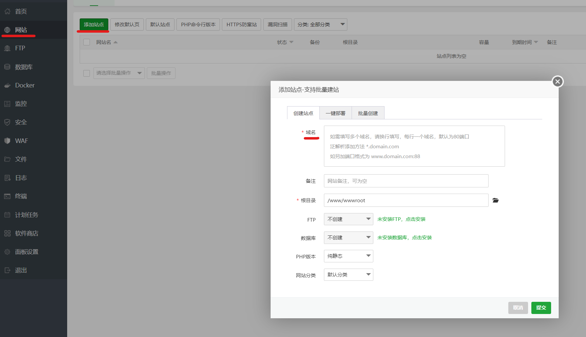Close the 添加站点 dialog

[x=557, y=82]
